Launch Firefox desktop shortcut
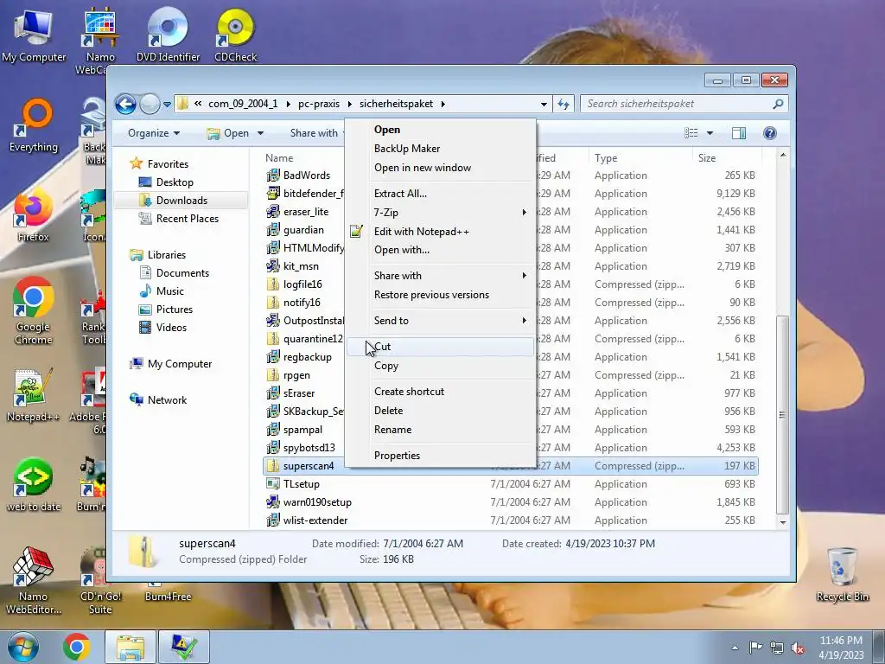Screen dimensions: 885x664 34,215
